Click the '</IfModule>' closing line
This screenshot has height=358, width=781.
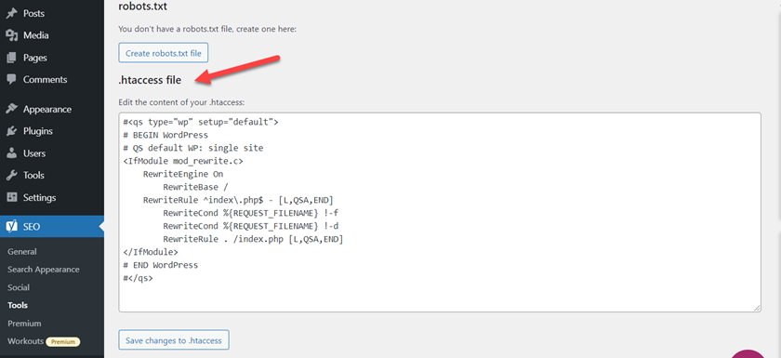point(150,252)
